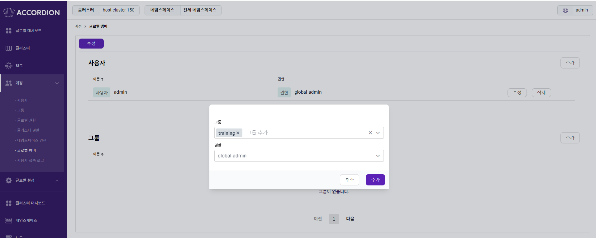
Task: Click the 글로벌 설정 gear icon
Action: click(9, 180)
